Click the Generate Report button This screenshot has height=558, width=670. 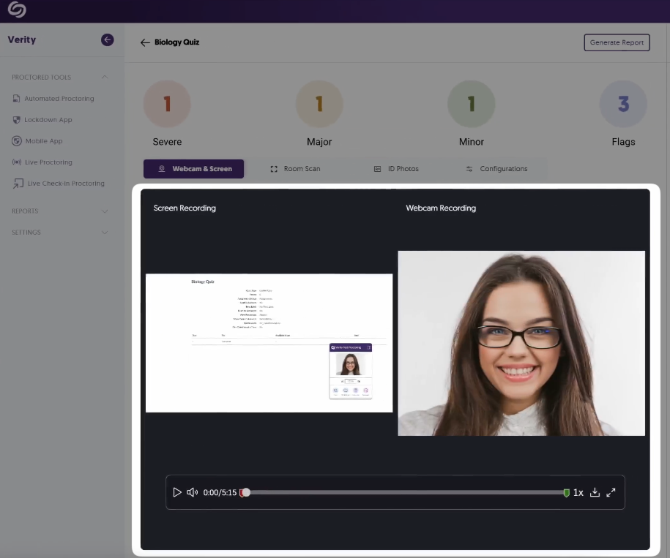pos(617,42)
